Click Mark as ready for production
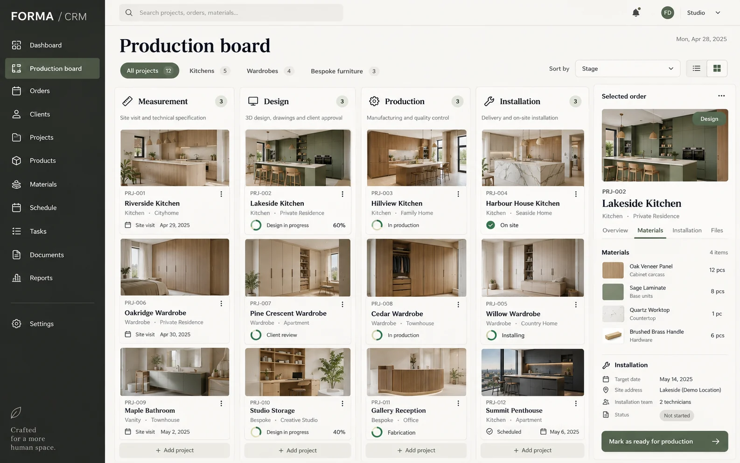The width and height of the screenshot is (740, 463). pyautogui.click(x=664, y=442)
